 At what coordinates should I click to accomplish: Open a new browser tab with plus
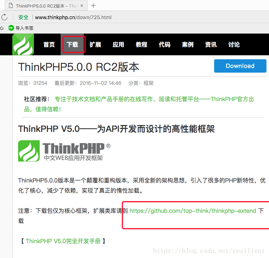click(x=93, y=6)
